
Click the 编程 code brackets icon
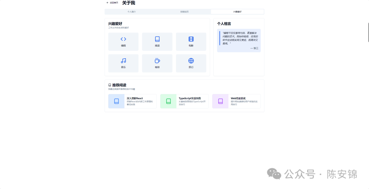123,39
